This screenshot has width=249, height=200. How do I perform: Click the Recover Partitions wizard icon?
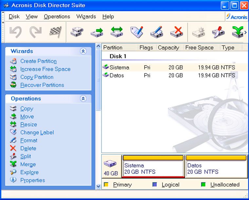click(x=13, y=85)
